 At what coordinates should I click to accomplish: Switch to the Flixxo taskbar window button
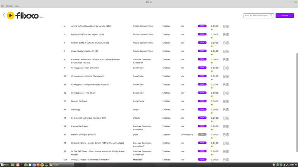62,165
